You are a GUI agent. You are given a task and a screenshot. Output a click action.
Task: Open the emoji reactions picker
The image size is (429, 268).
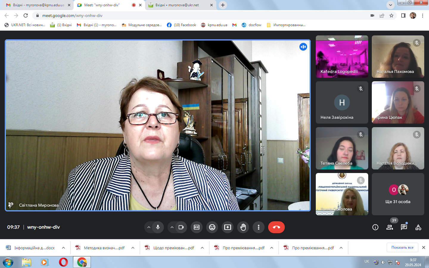tap(212, 227)
